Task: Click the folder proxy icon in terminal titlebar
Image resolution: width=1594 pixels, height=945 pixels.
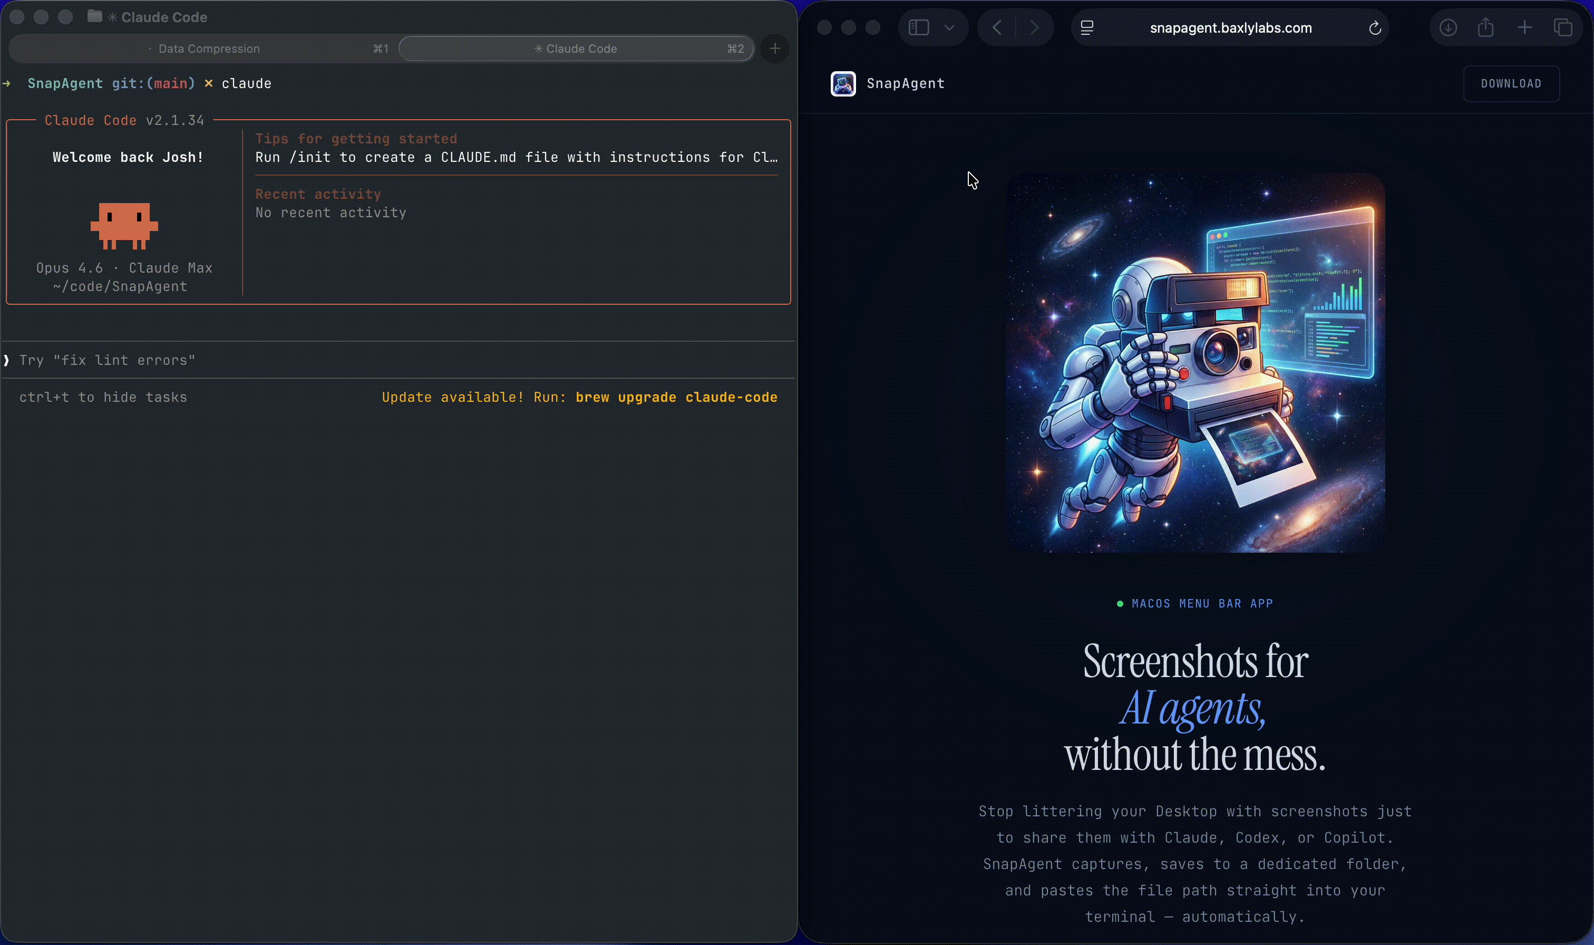Action: (95, 17)
